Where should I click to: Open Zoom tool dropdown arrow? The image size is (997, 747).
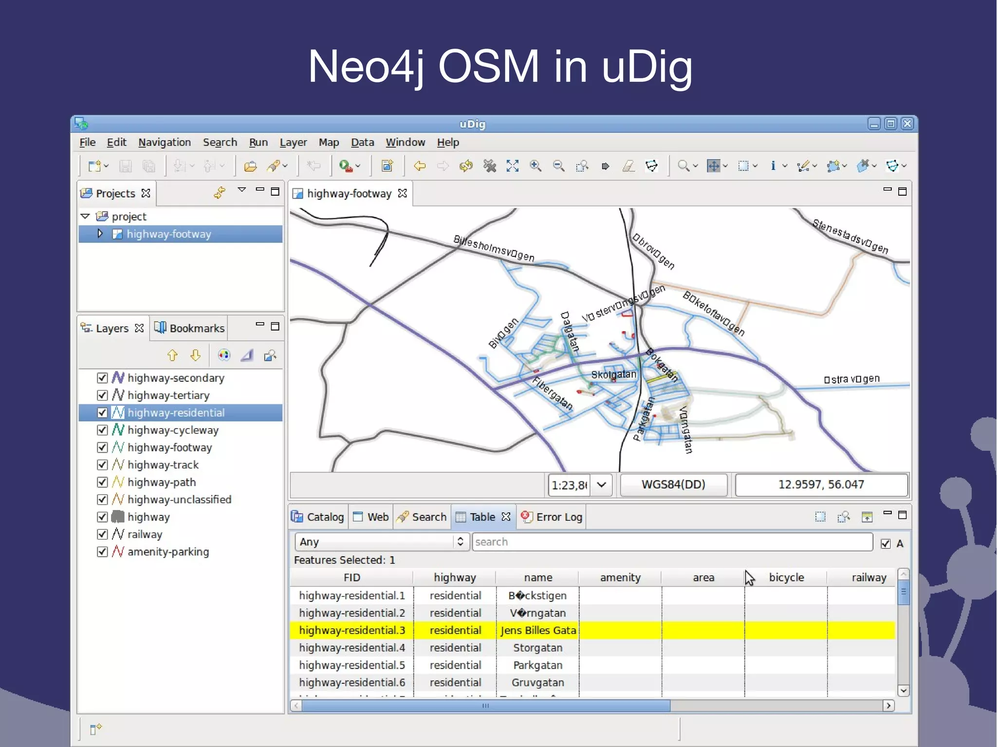coord(695,166)
